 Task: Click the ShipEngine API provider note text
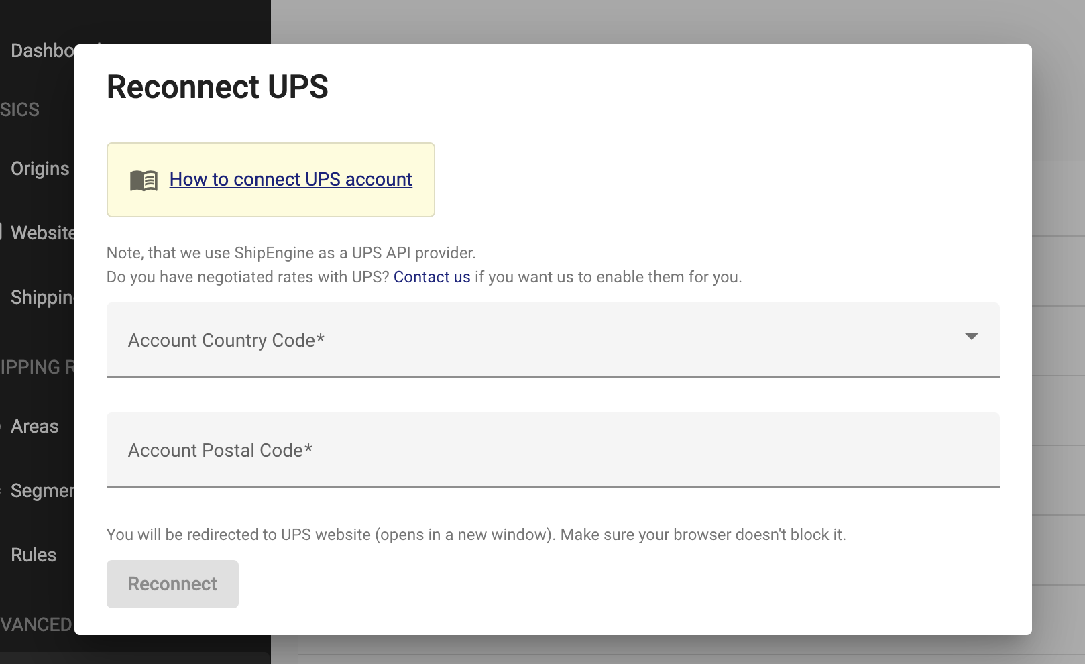coord(291,253)
